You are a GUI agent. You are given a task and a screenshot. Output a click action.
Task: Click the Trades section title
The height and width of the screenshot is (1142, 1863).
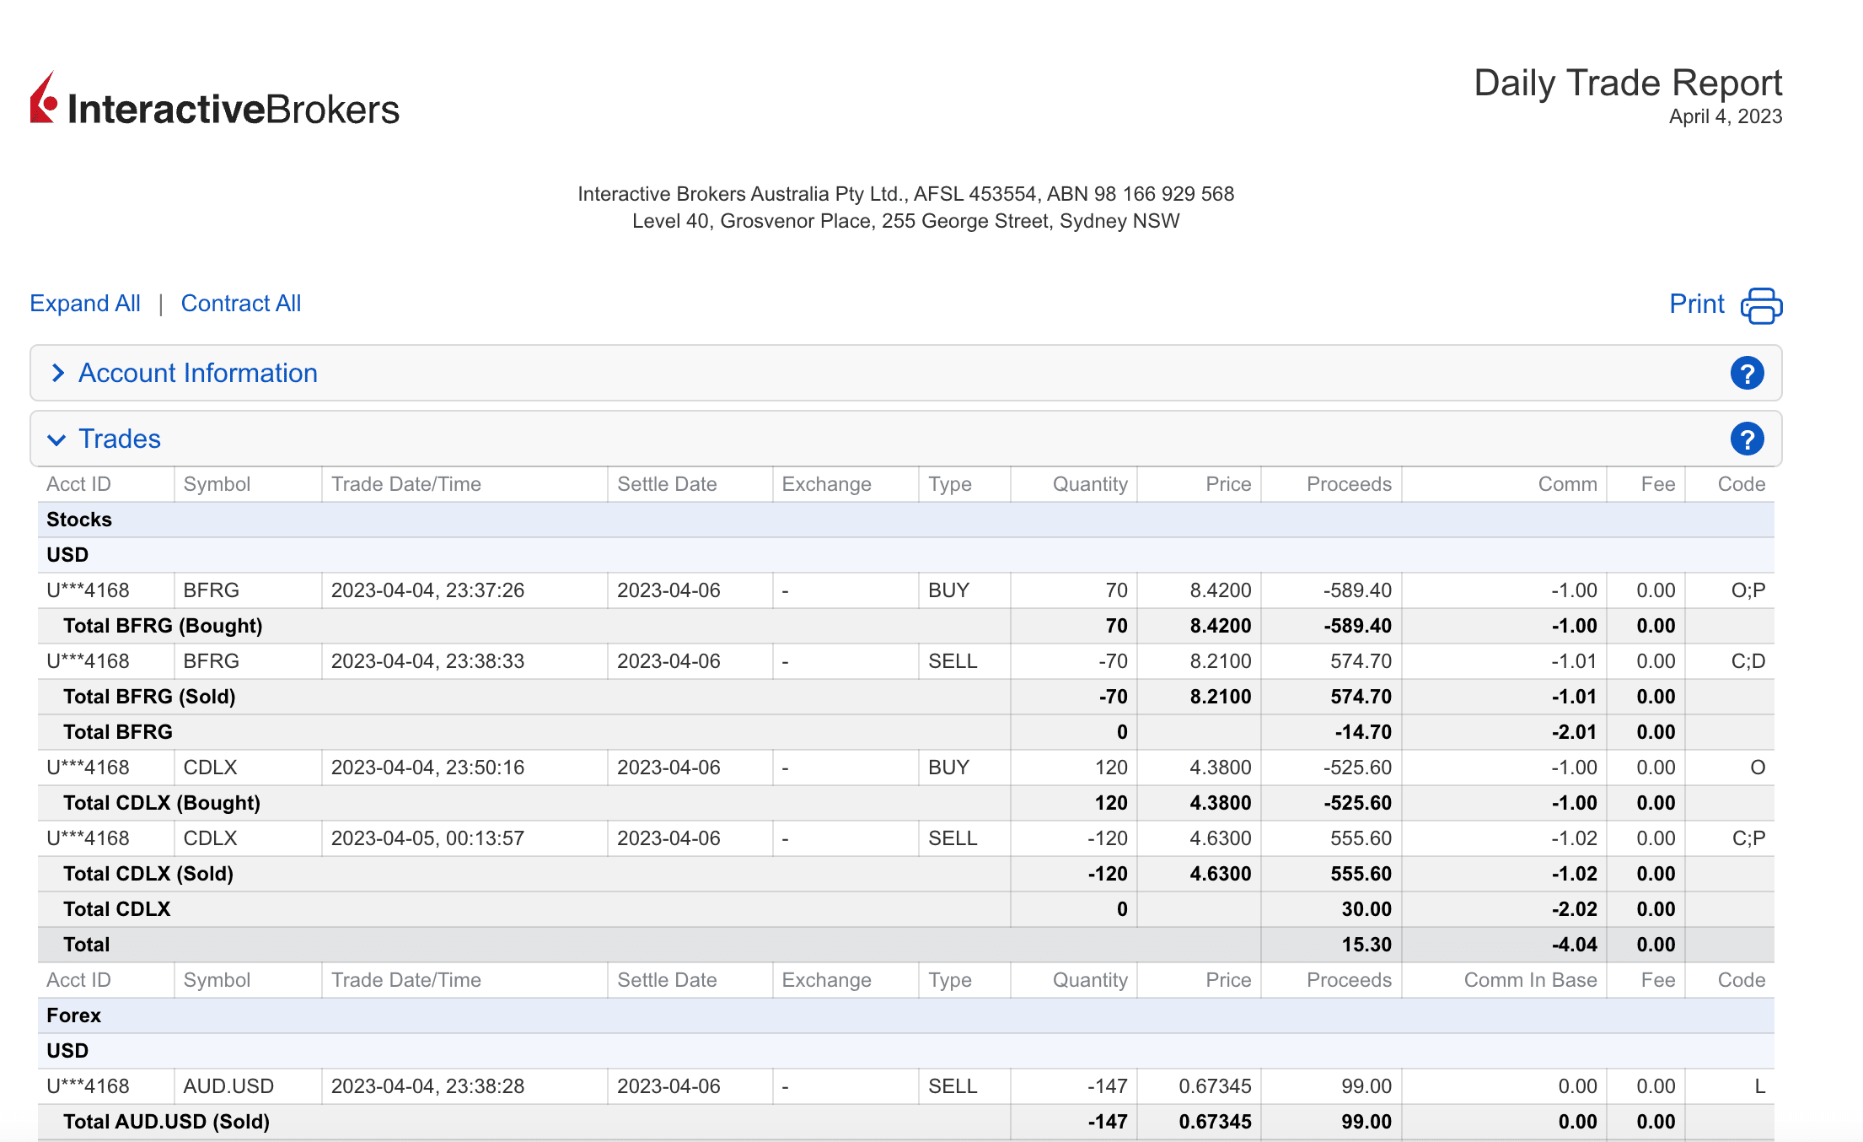point(119,439)
